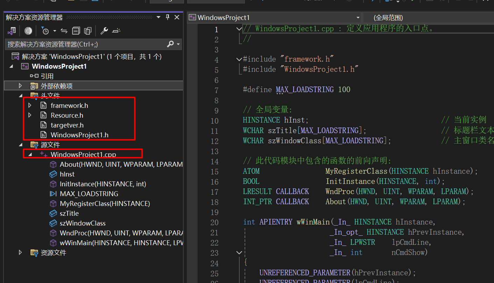Image resolution: width=494 pixels, height=283 pixels.
Task: Click the Switch Views icon in Solution Explorer
Action: click(12, 31)
